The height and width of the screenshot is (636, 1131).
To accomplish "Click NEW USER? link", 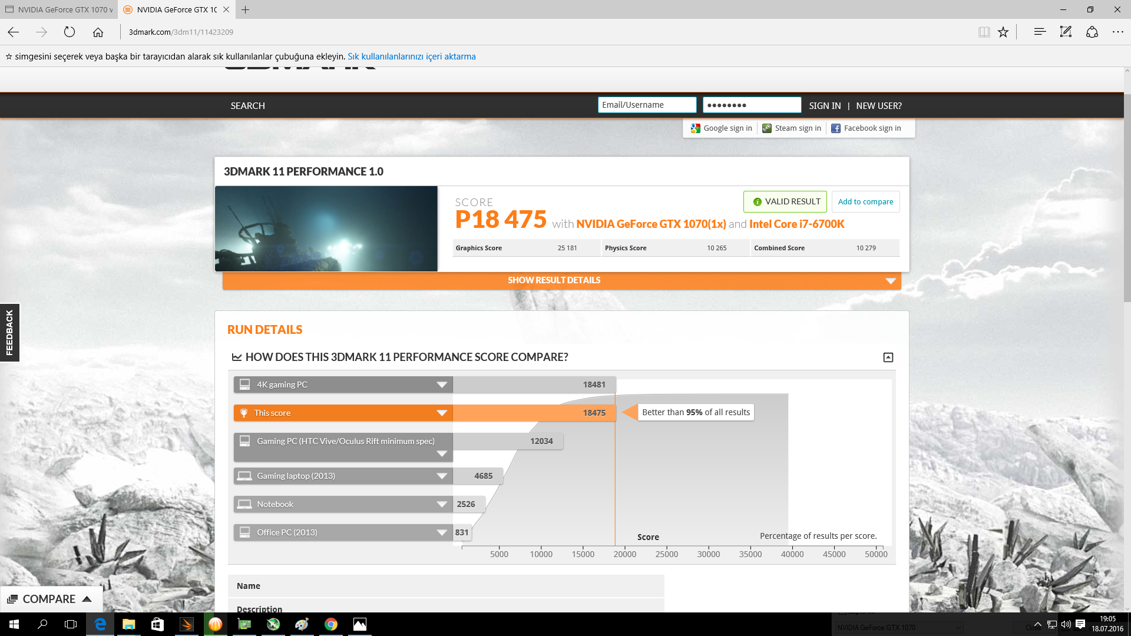I will pos(879,106).
